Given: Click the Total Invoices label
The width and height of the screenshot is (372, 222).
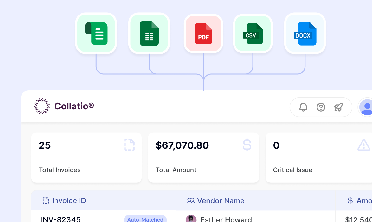Looking at the screenshot, I should pos(60,170).
